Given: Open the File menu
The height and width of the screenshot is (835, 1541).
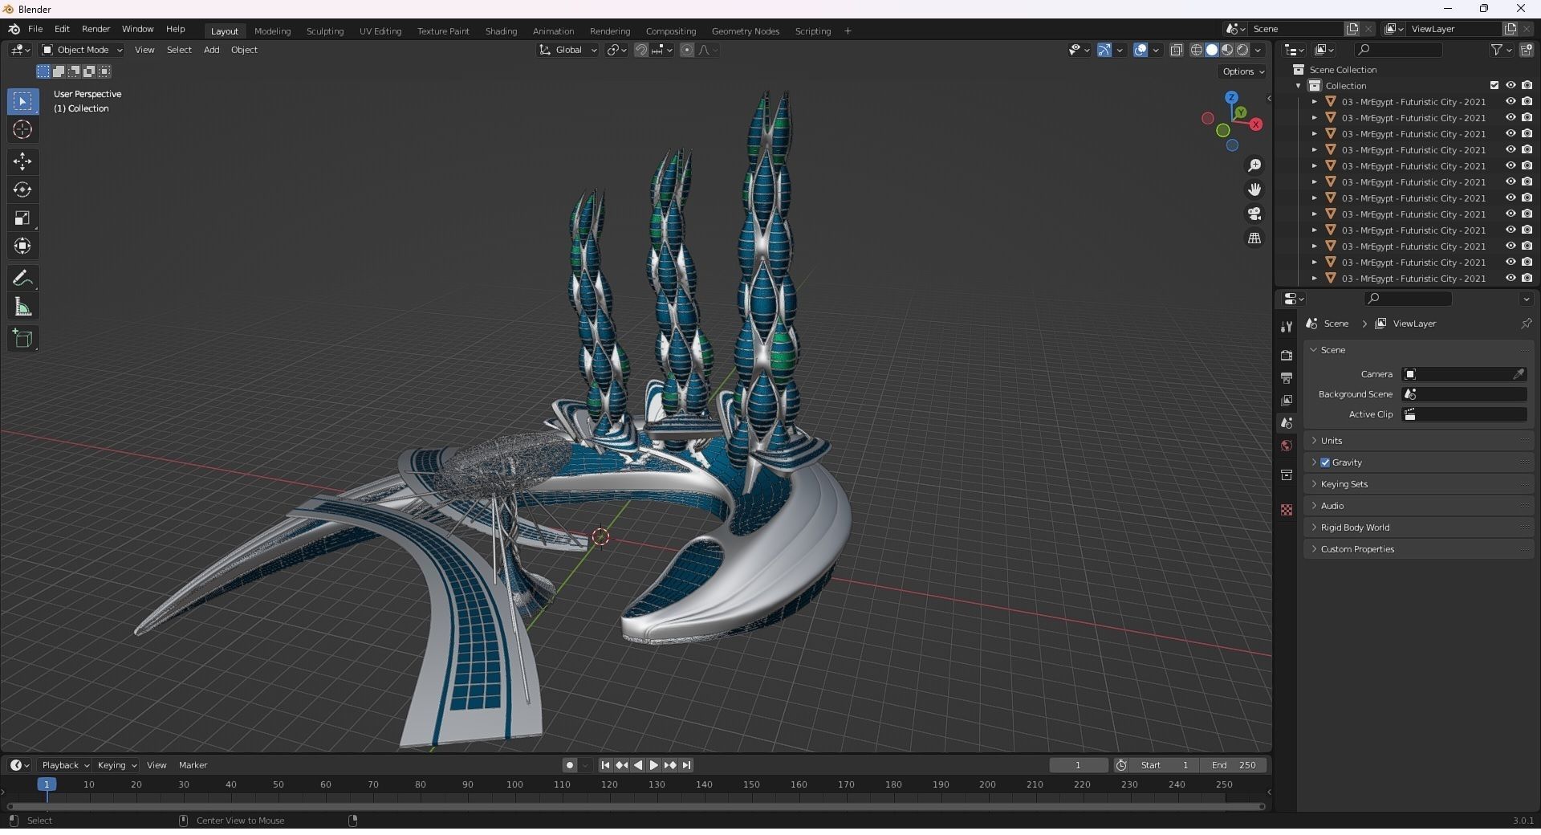Looking at the screenshot, I should tap(35, 29).
